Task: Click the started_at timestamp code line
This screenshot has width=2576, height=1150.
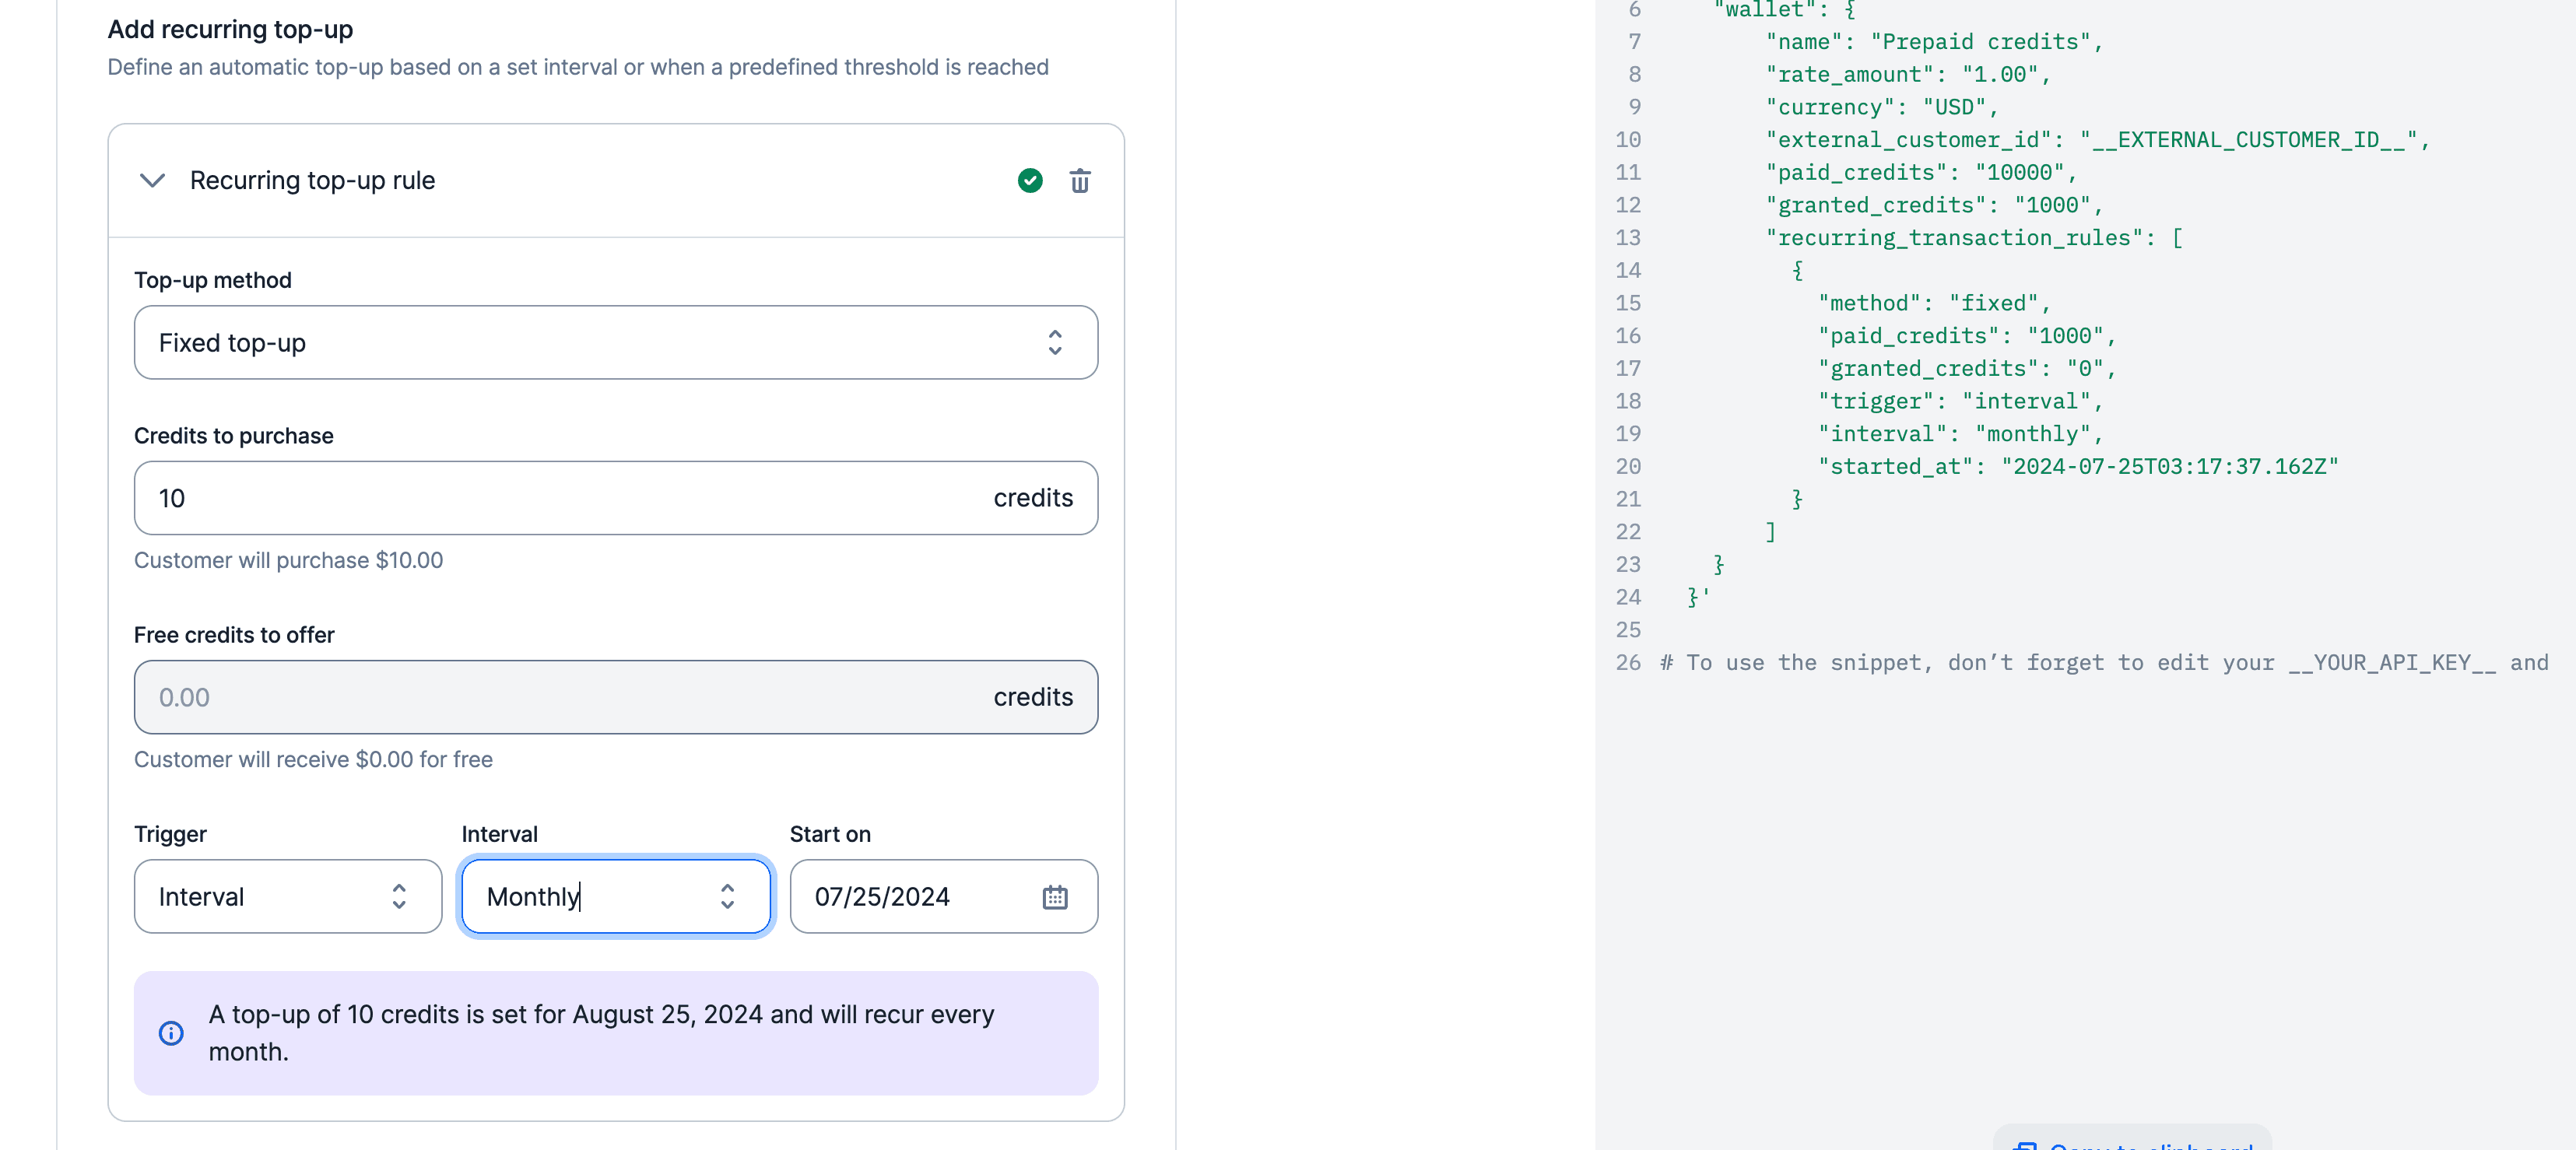Action: 2078,467
